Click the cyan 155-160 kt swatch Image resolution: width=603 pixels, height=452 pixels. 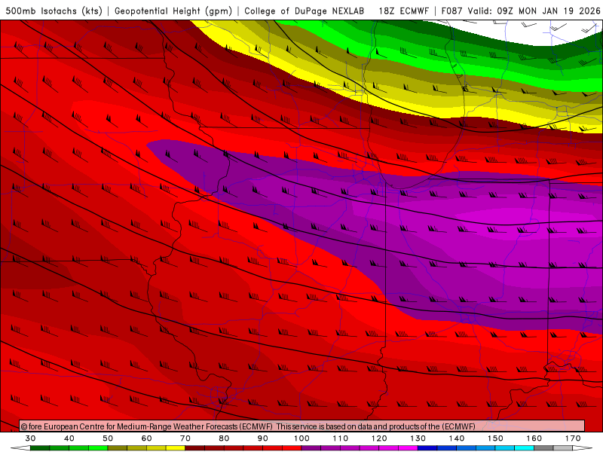(x=525, y=448)
